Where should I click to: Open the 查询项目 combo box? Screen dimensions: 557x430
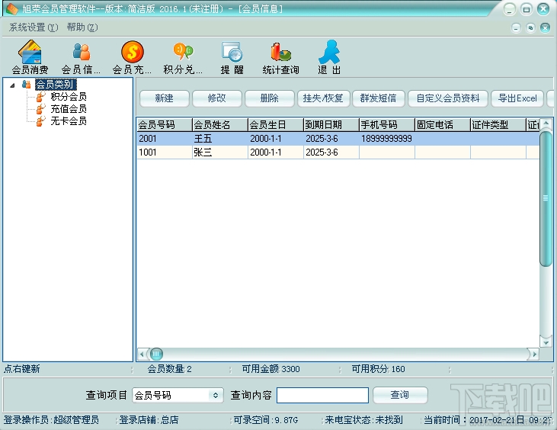pyautogui.click(x=178, y=395)
